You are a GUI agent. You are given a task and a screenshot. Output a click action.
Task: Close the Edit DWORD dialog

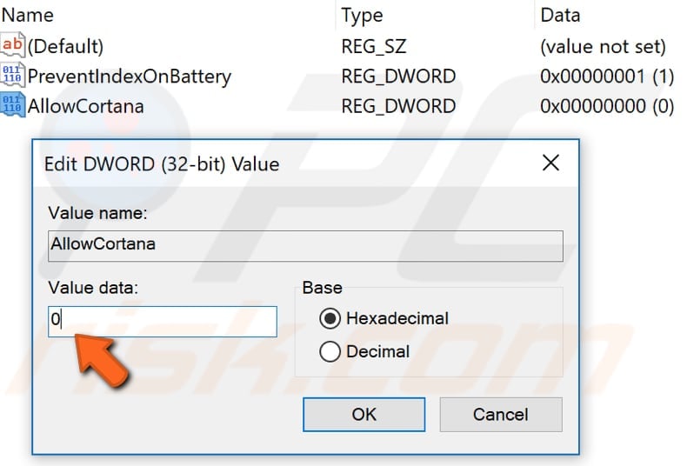point(550,163)
